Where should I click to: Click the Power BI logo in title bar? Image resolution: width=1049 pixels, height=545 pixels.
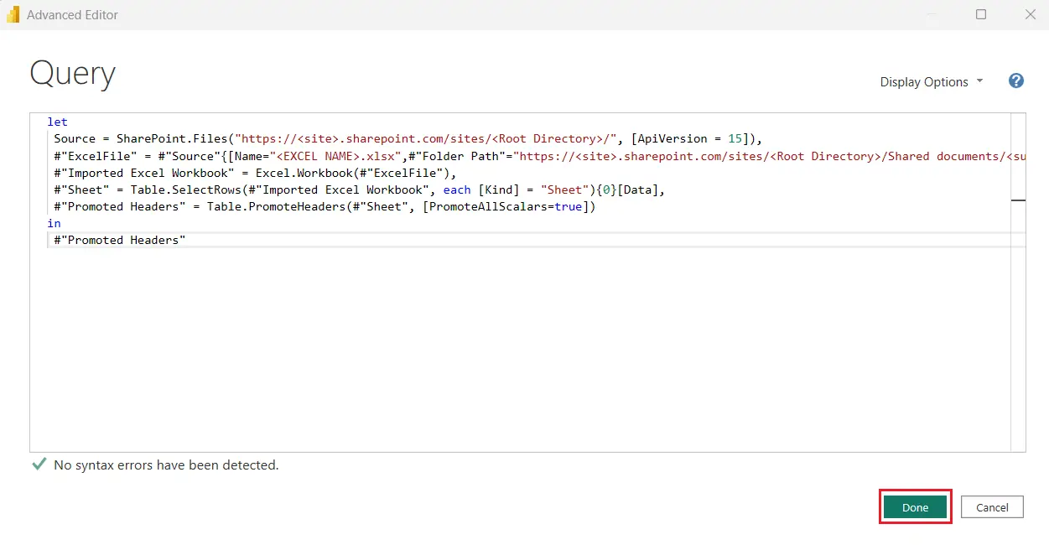[13, 14]
